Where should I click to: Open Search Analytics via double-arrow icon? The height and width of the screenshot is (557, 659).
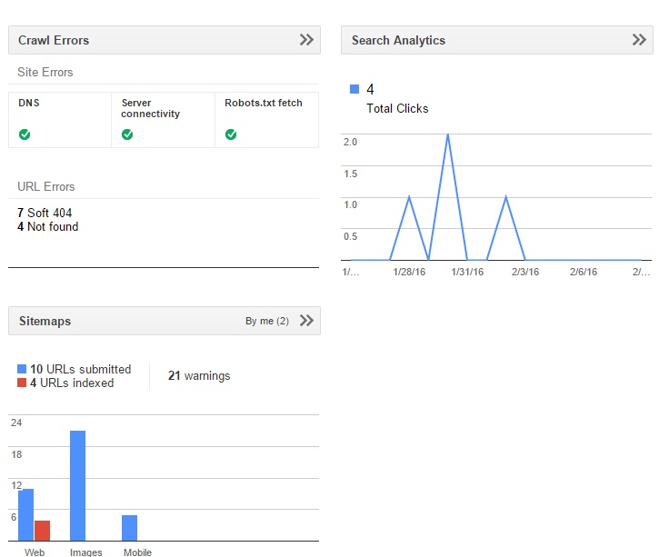(x=639, y=40)
